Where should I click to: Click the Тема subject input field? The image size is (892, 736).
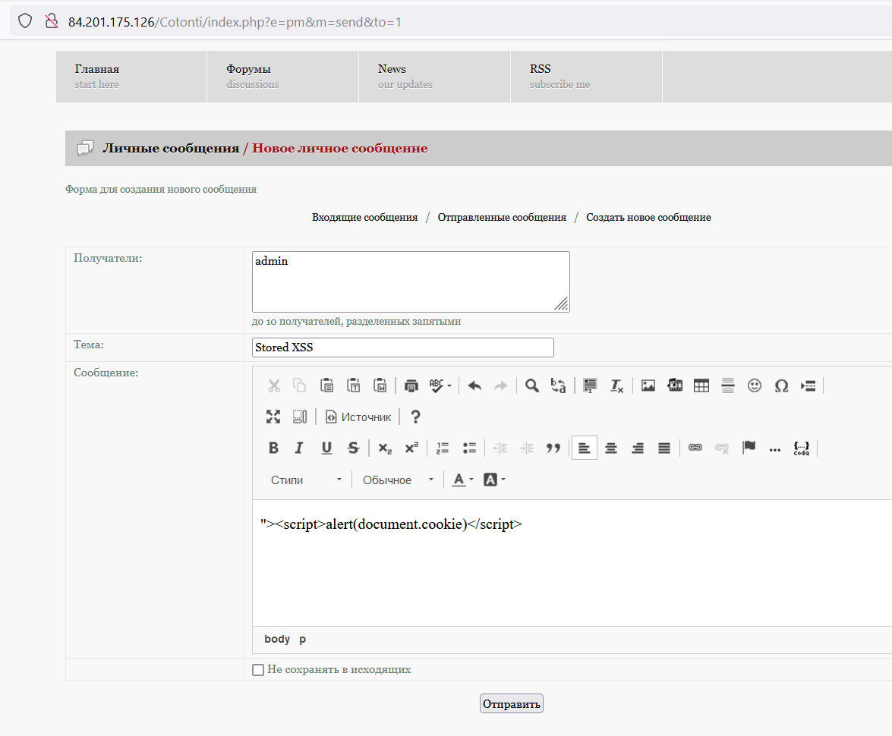click(x=403, y=348)
